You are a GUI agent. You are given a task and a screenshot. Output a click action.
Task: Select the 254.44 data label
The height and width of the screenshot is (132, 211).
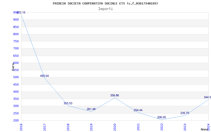point(138,110)
